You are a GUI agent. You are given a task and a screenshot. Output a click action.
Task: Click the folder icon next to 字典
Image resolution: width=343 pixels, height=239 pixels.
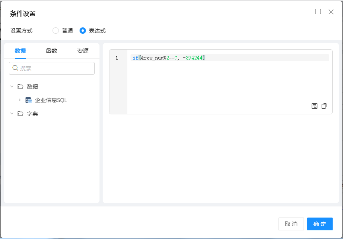click(x=20, y=114)
